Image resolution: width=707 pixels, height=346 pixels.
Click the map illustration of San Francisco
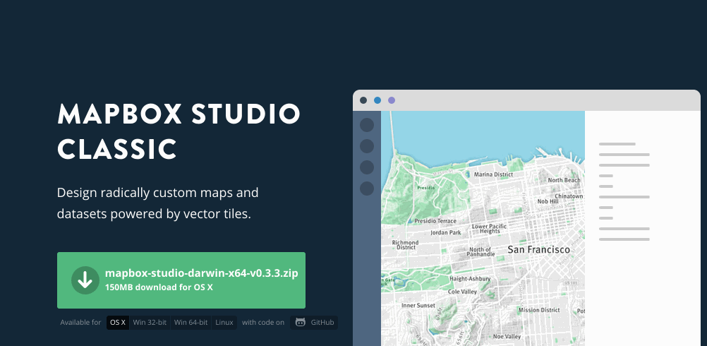click(x=483, y=228)
